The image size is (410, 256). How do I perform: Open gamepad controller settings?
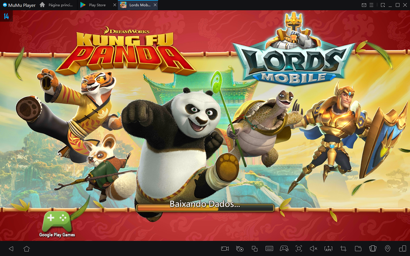284,249
